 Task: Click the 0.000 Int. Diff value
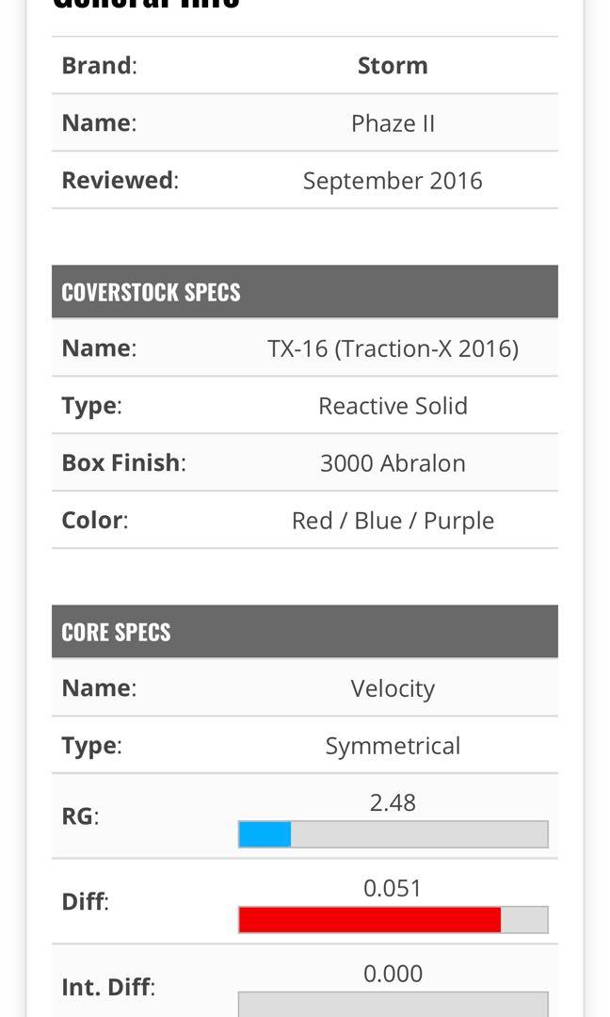393,974
